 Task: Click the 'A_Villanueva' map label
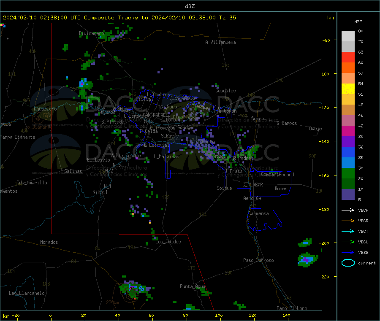coord(220,42)
